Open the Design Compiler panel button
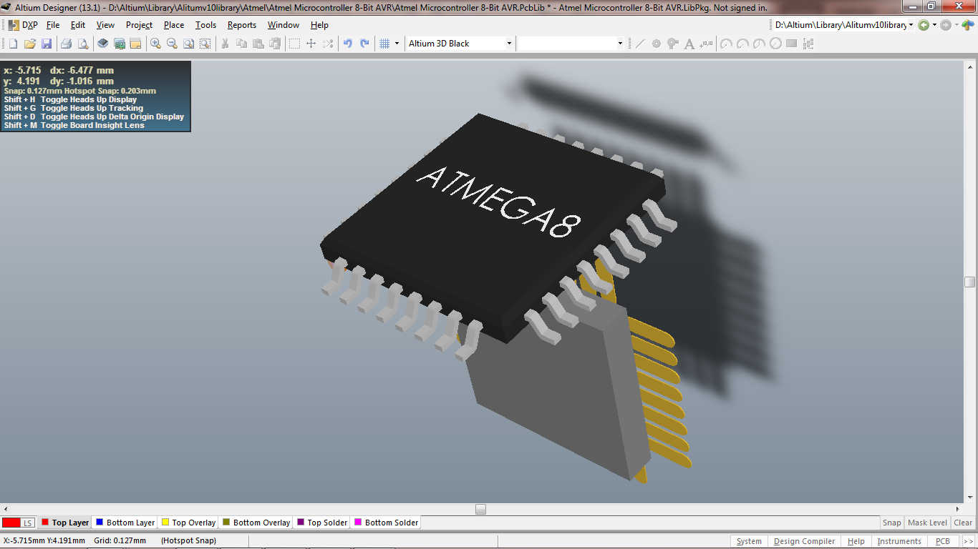 (x=804, y=541)
